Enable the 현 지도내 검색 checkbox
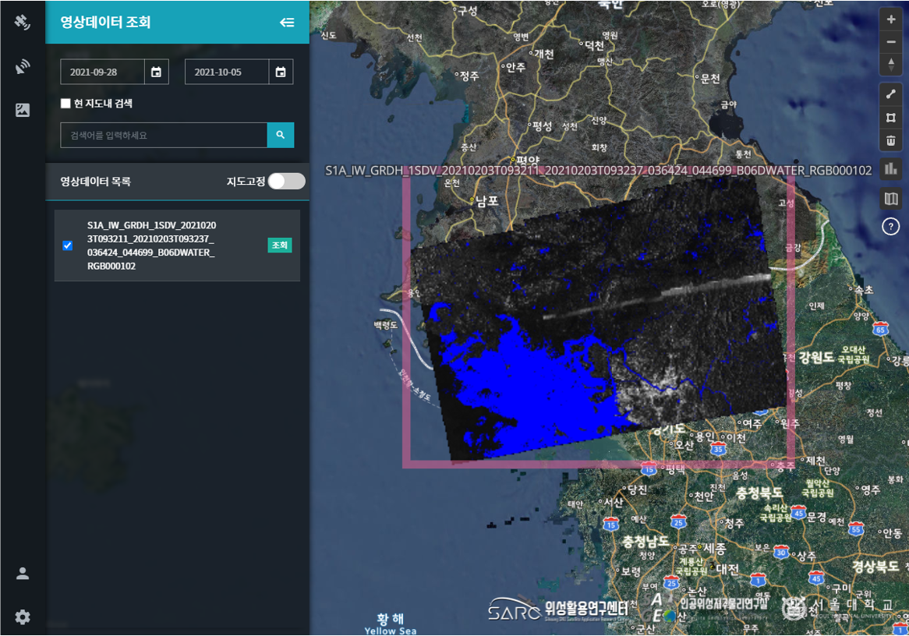Screen dimensions: 909x636 click(66, 104)
